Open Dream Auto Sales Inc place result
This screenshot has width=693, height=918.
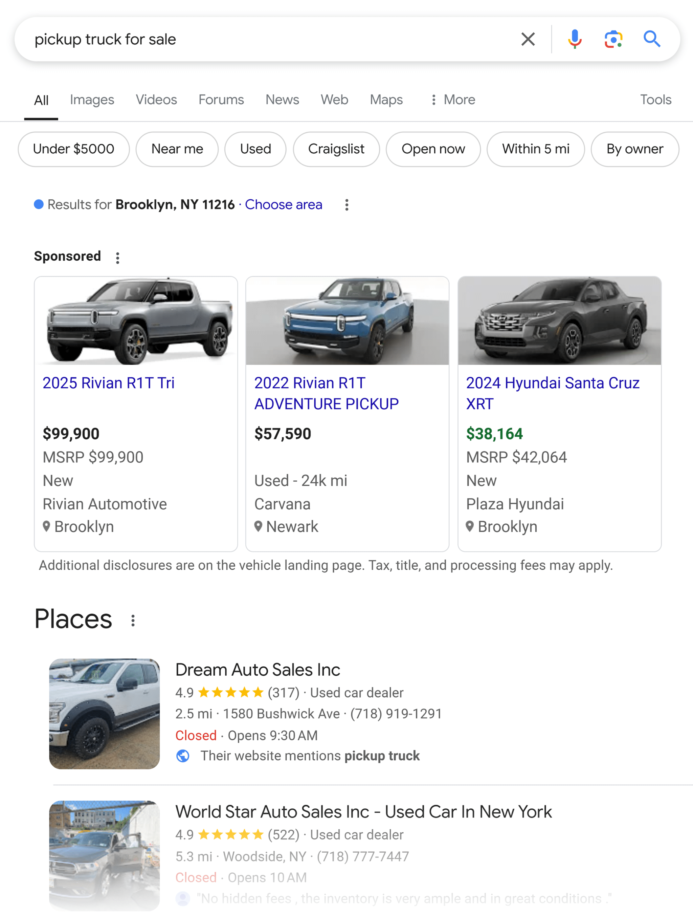pyautogui.click(x=258, y=670)
